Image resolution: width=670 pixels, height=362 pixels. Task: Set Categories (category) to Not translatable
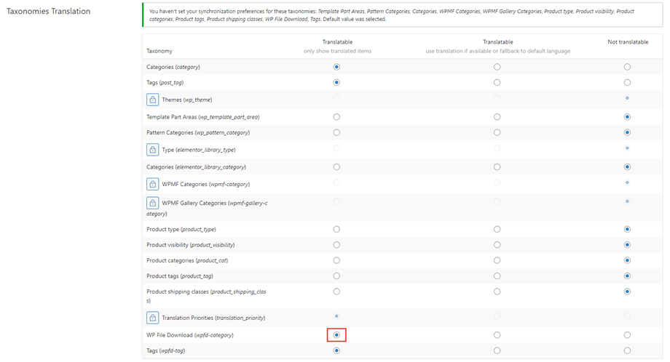[x=627, y=67]
